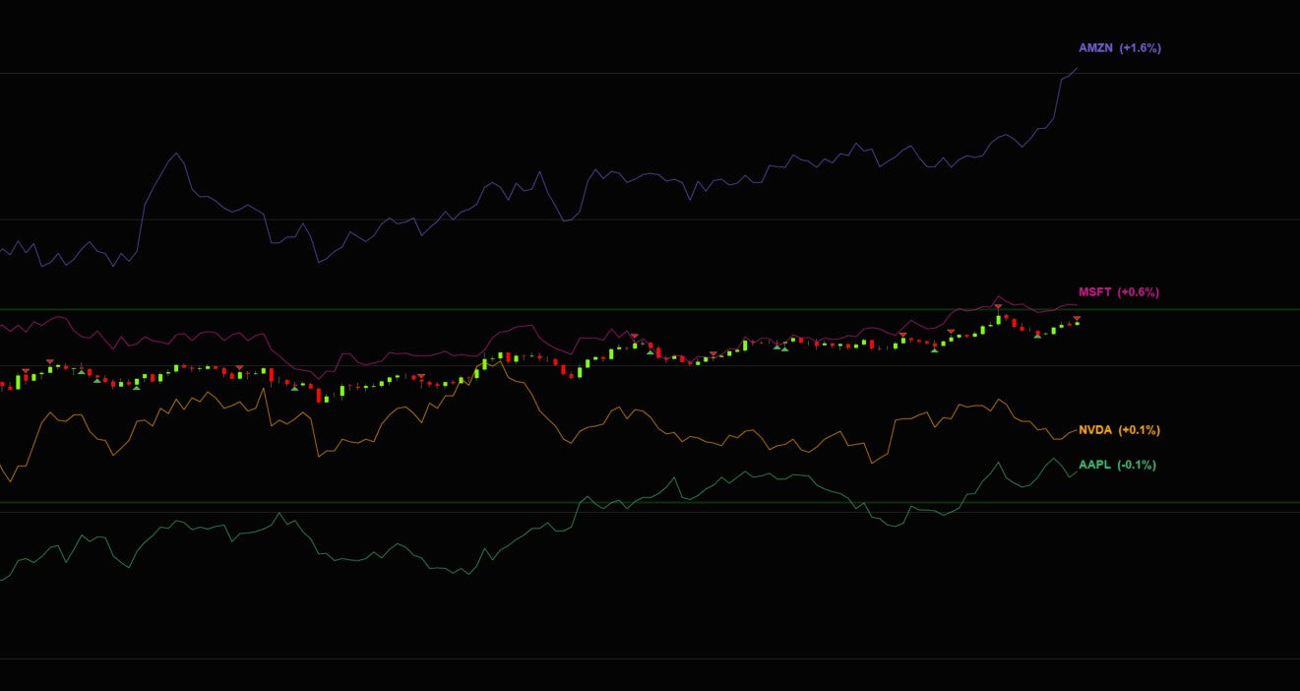Screen dimensions: 1300x691
Task: Click the AAPL (-0.1%) series label
Action: (1117, 465)
